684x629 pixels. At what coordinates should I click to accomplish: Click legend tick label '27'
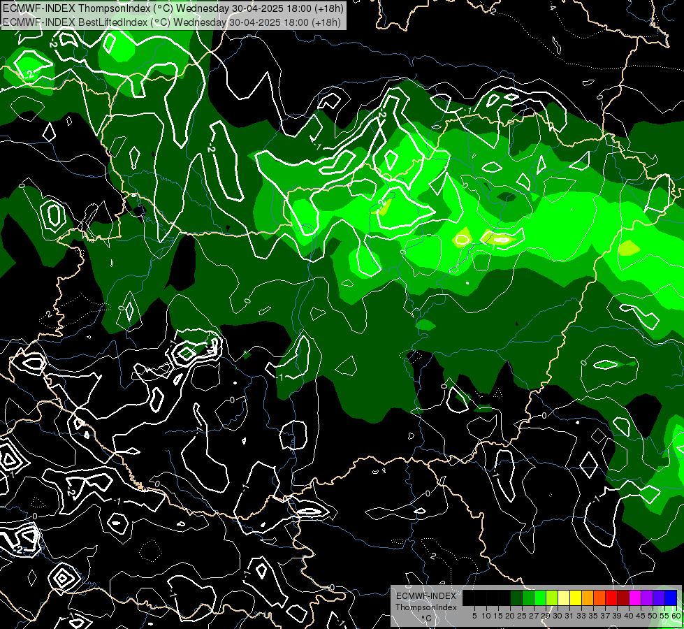(534, 616)
